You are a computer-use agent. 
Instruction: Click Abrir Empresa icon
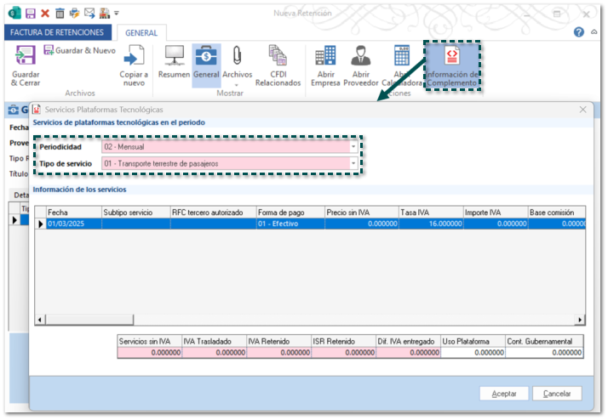click(324, 58)
